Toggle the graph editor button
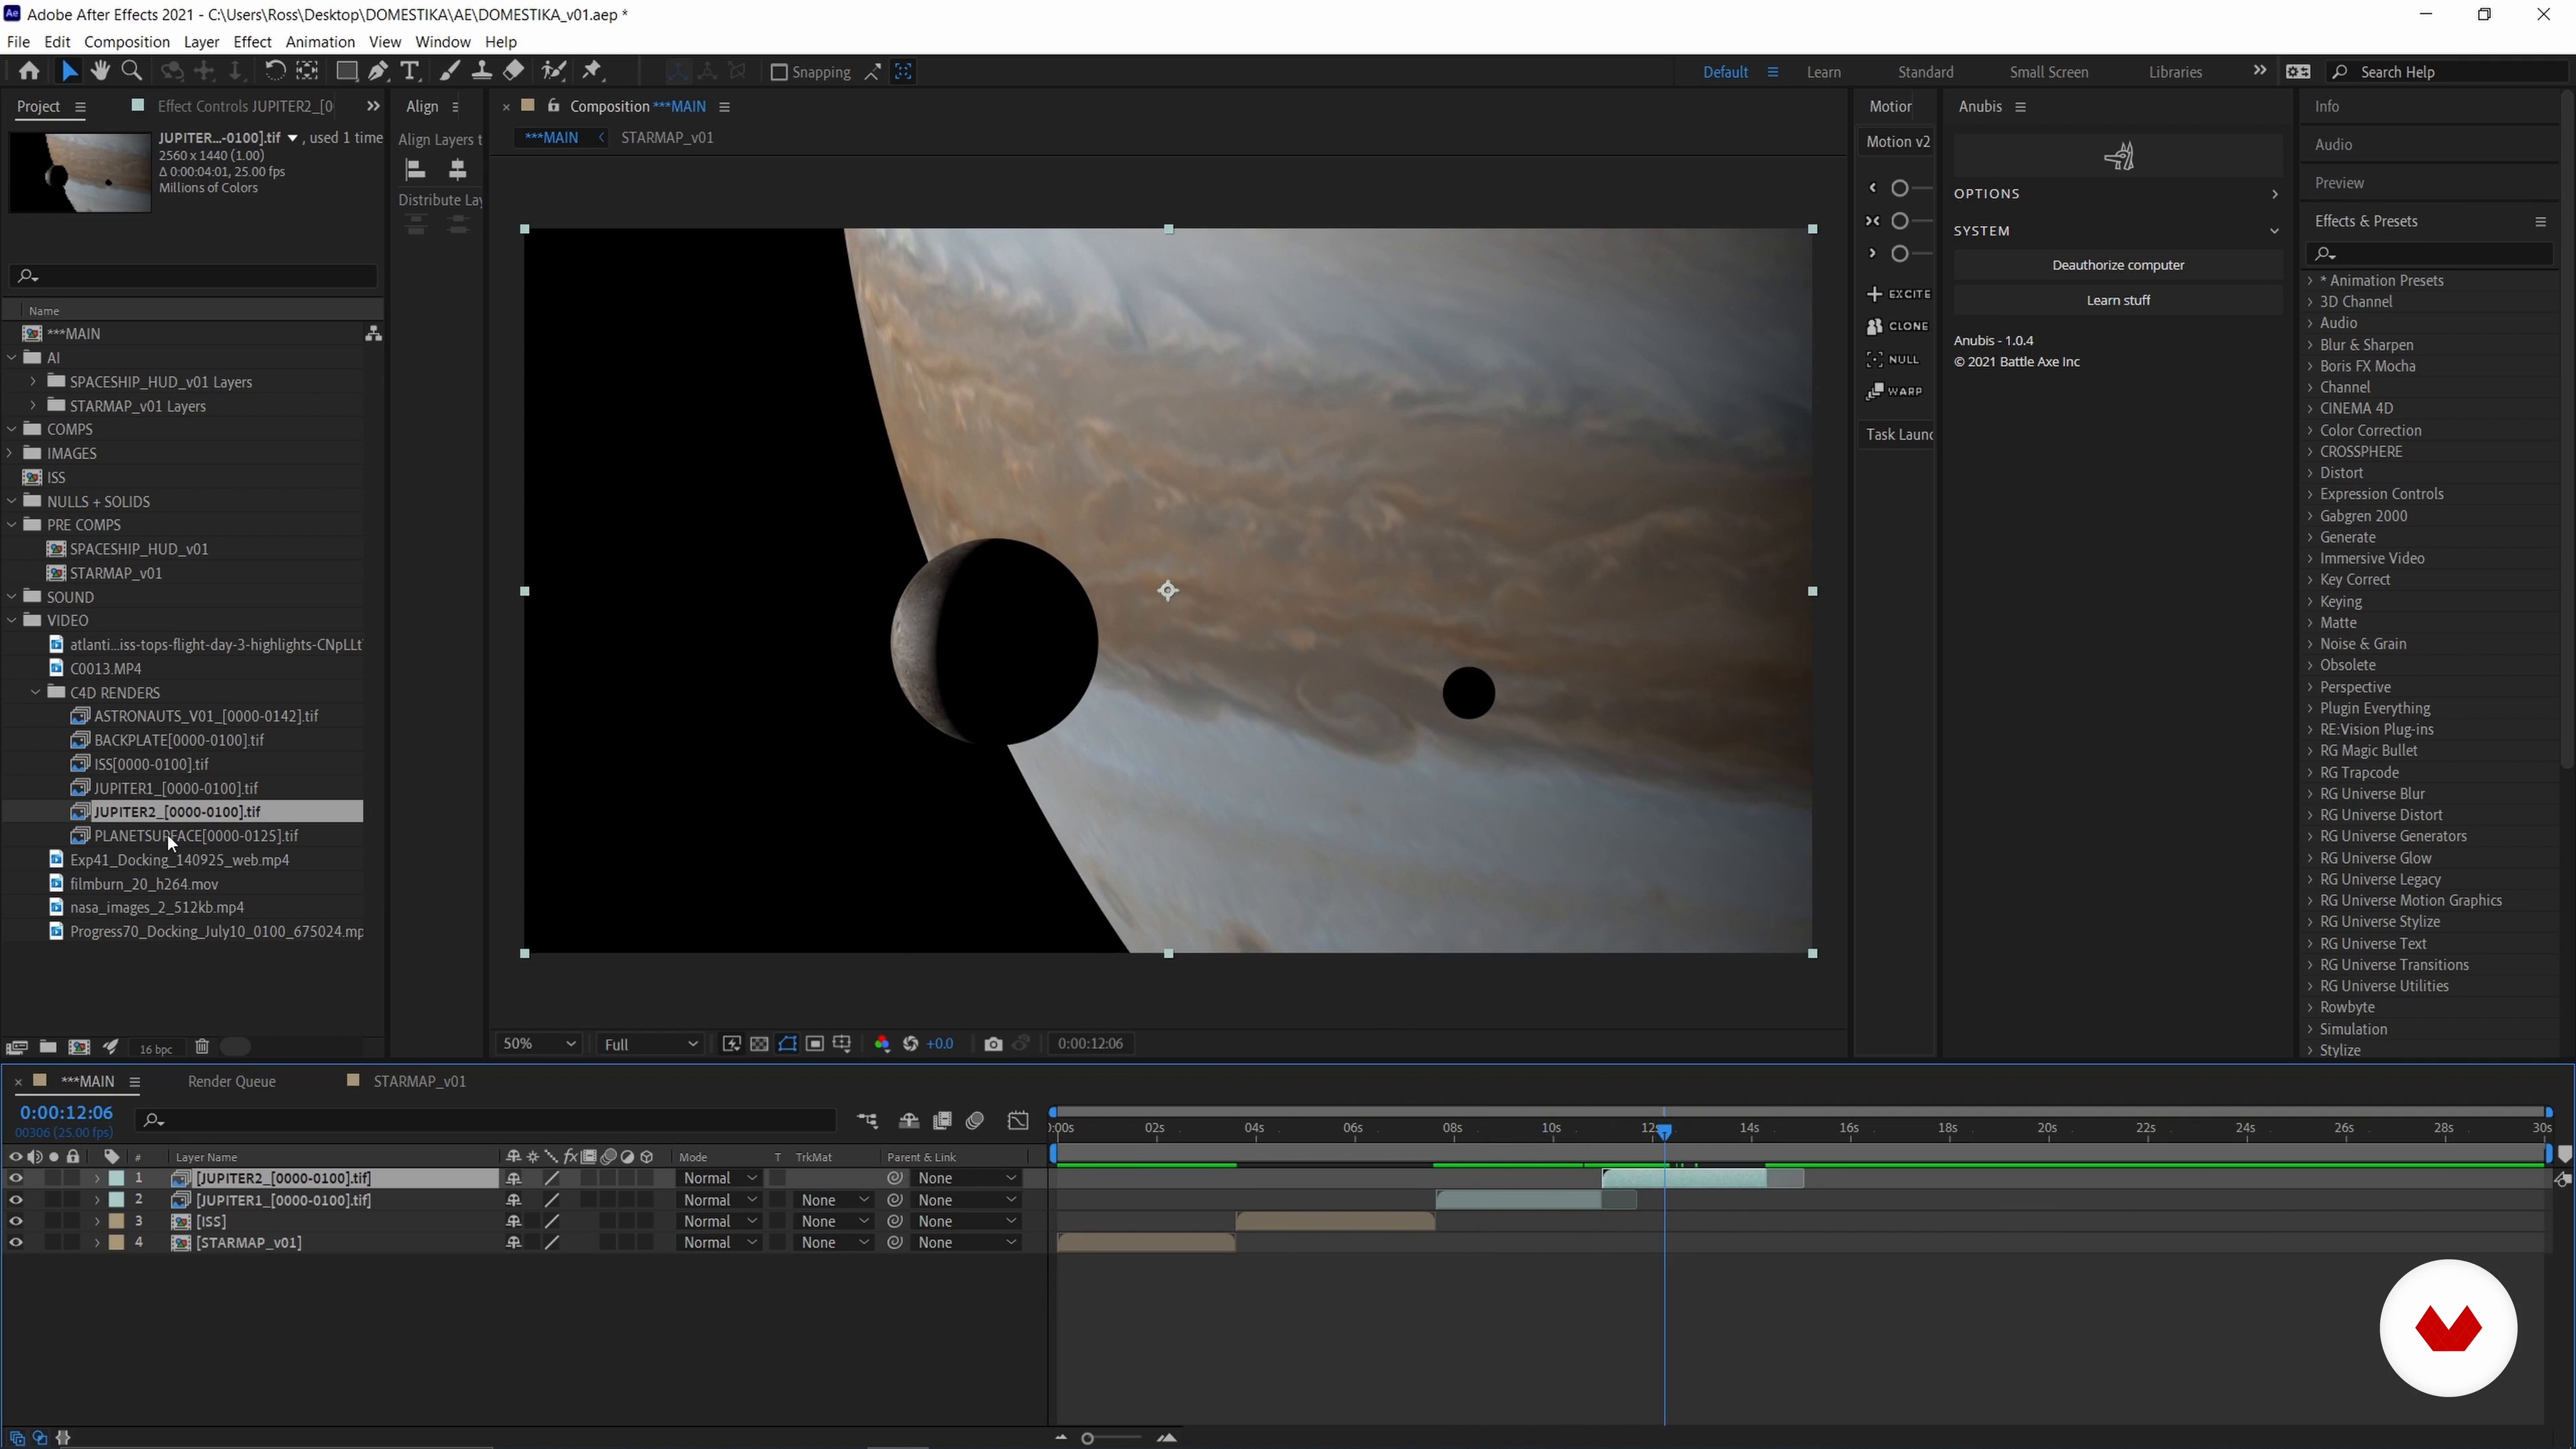Image resolution: width=2576 pixels, height=1449 pixels. click(1018, 1120)
